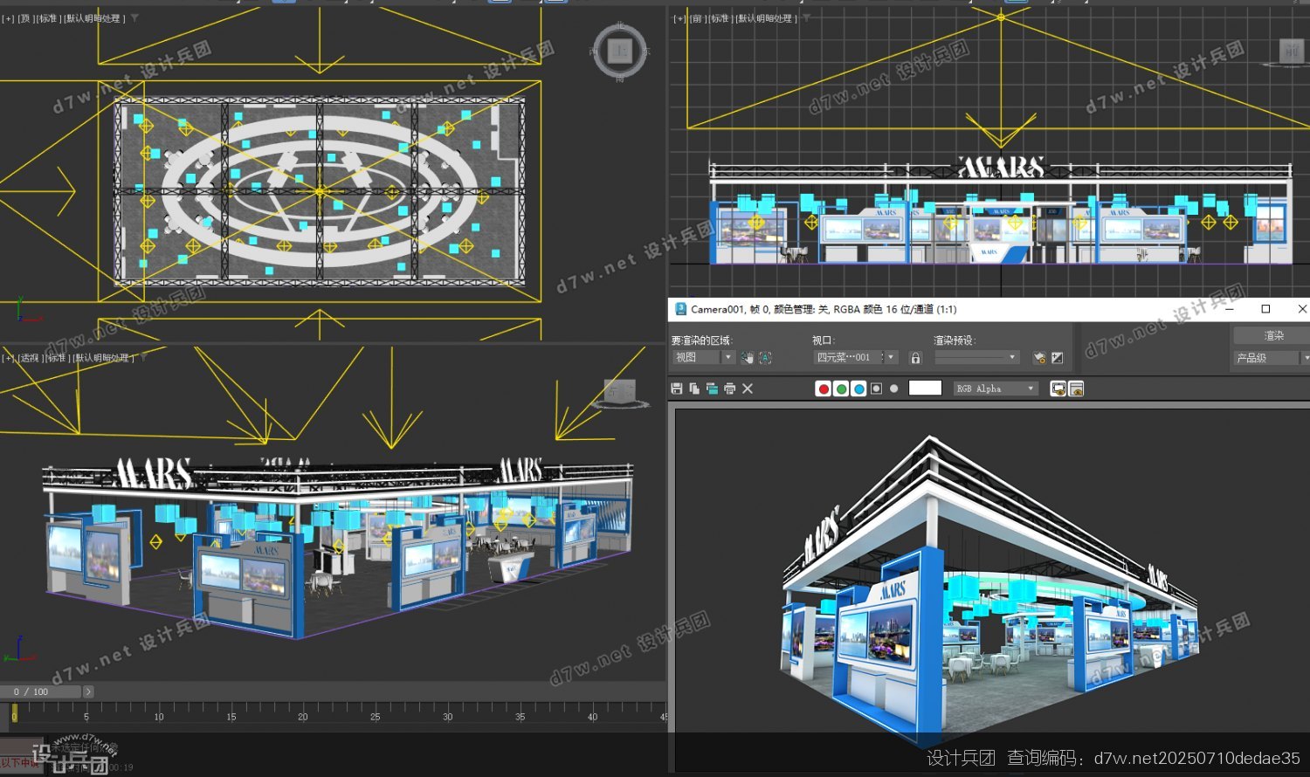Viewport: 1310px width, 777px height.
Task: Open the [前] view menu in front viewport
Action: (x=697, y=18)
